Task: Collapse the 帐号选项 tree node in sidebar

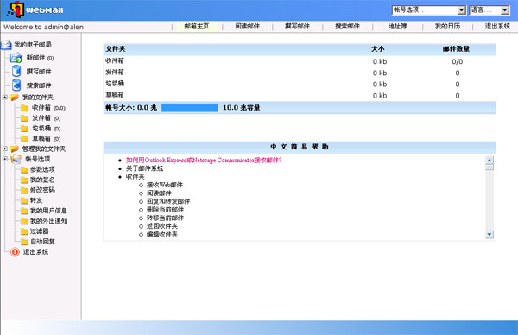Action: (x=5, y=159)
